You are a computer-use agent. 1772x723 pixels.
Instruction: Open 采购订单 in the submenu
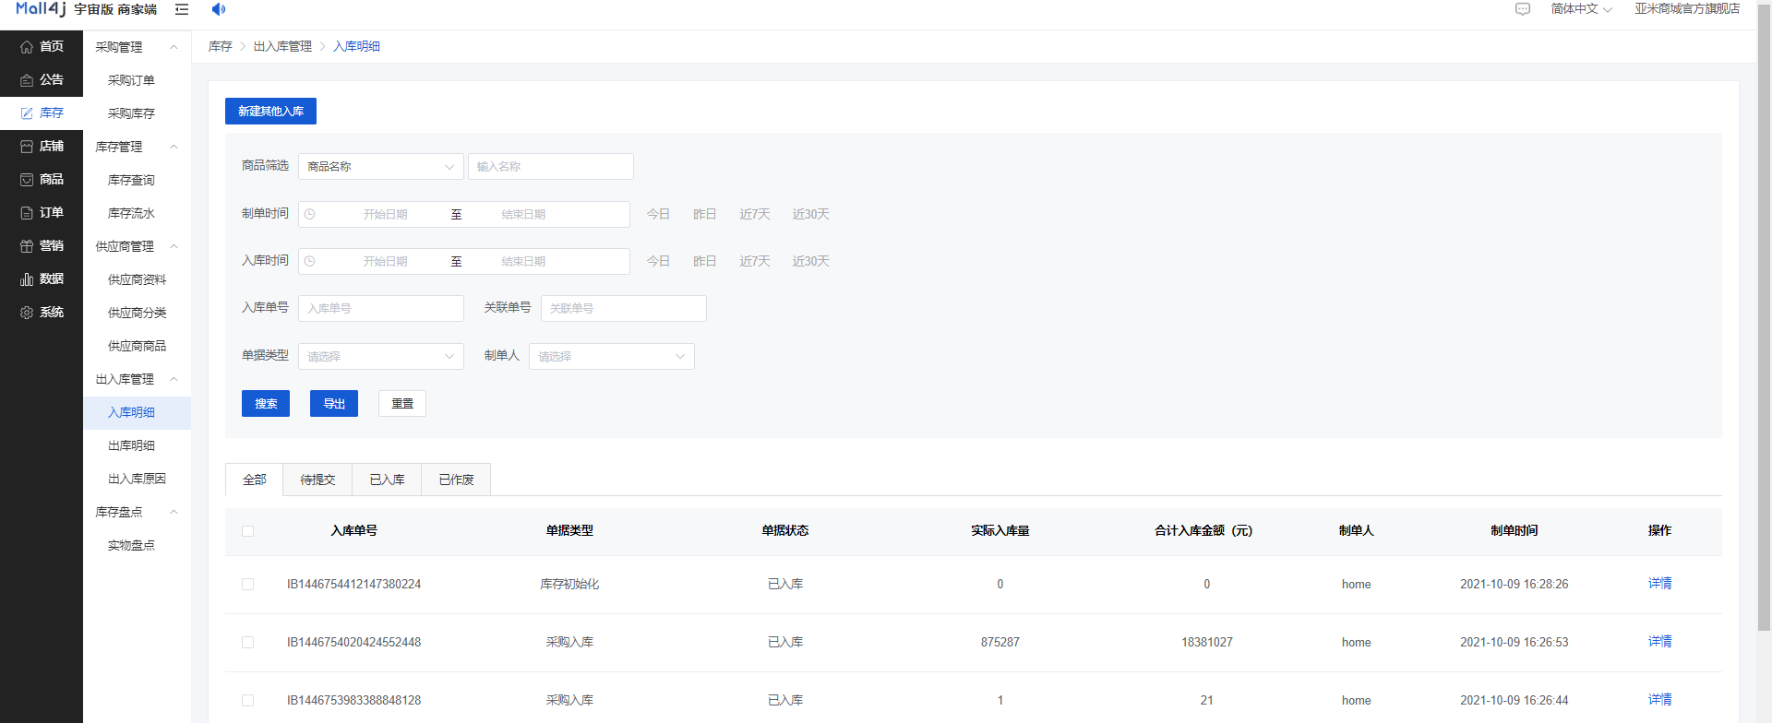pyautogui.click(x=137, y=80)
